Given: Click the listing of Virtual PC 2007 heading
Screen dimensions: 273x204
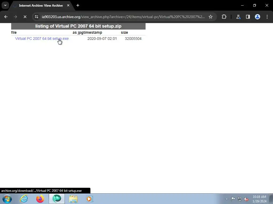Looking at the screenshot, I should [78, 26].
